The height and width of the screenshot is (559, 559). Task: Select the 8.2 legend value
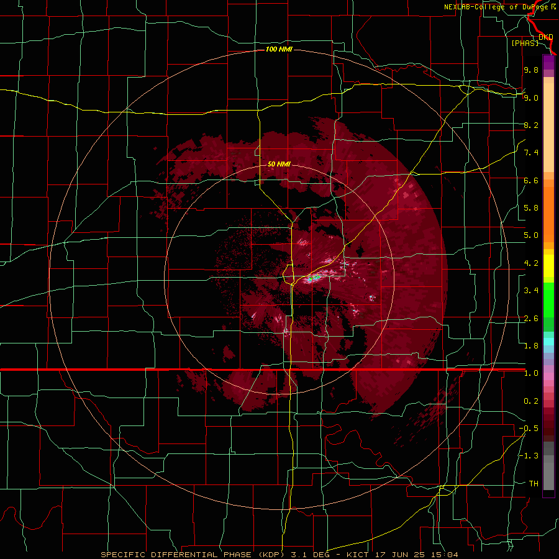pos(531,125)
